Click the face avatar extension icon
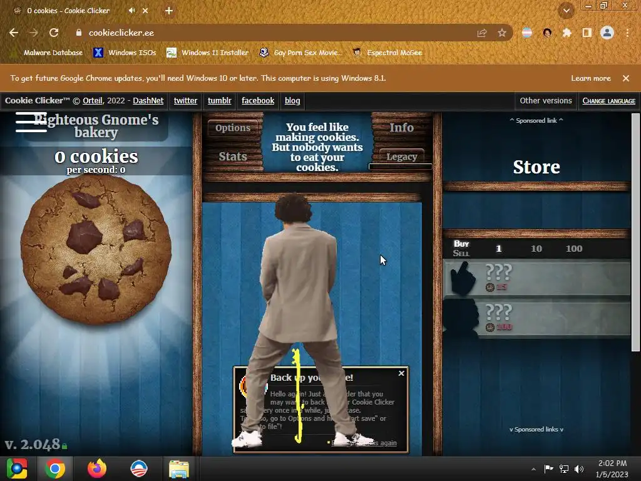Viewport: 641px width, 481px height. click(x=547, y=33)
